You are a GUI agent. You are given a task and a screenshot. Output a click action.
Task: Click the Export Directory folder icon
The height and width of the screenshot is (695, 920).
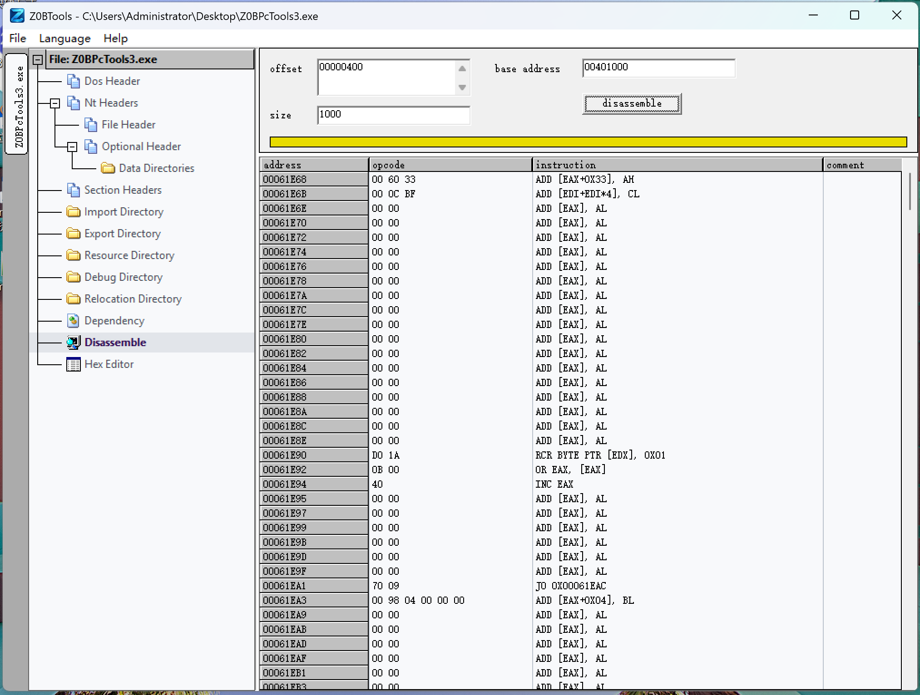[x=74, y=234]
